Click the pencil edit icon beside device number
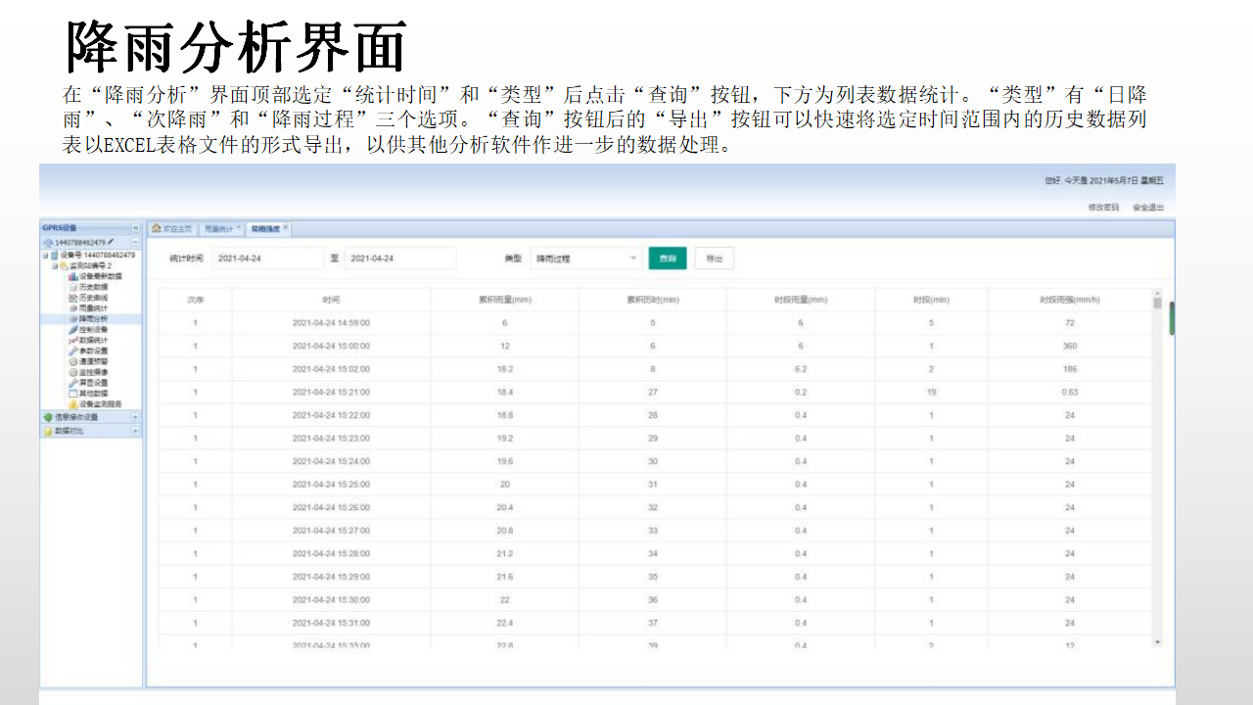 click(111, 241)
